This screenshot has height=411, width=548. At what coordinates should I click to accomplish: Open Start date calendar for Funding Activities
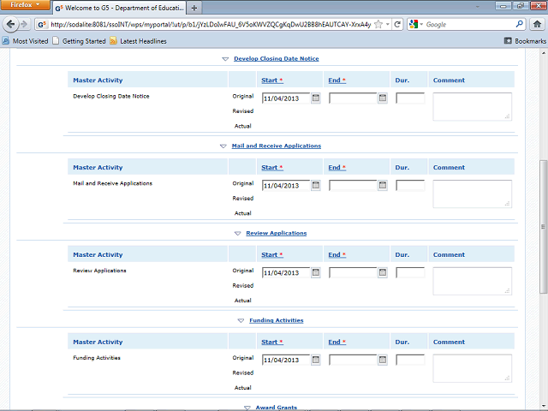tap(316, 360)
